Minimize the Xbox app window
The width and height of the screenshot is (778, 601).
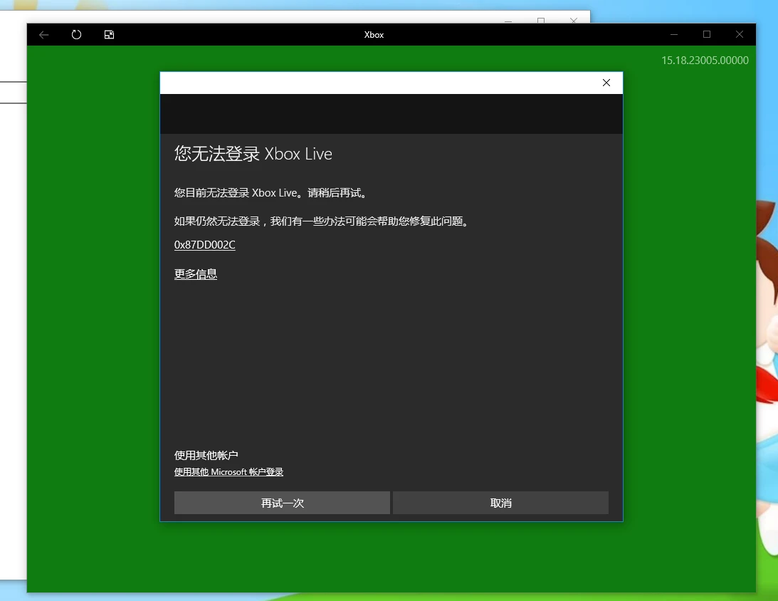(x=673, y=34)
